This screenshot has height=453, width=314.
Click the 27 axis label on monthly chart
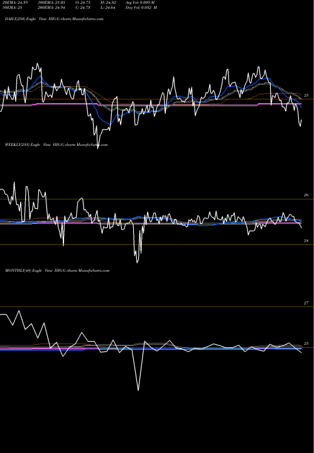[306, 303]
